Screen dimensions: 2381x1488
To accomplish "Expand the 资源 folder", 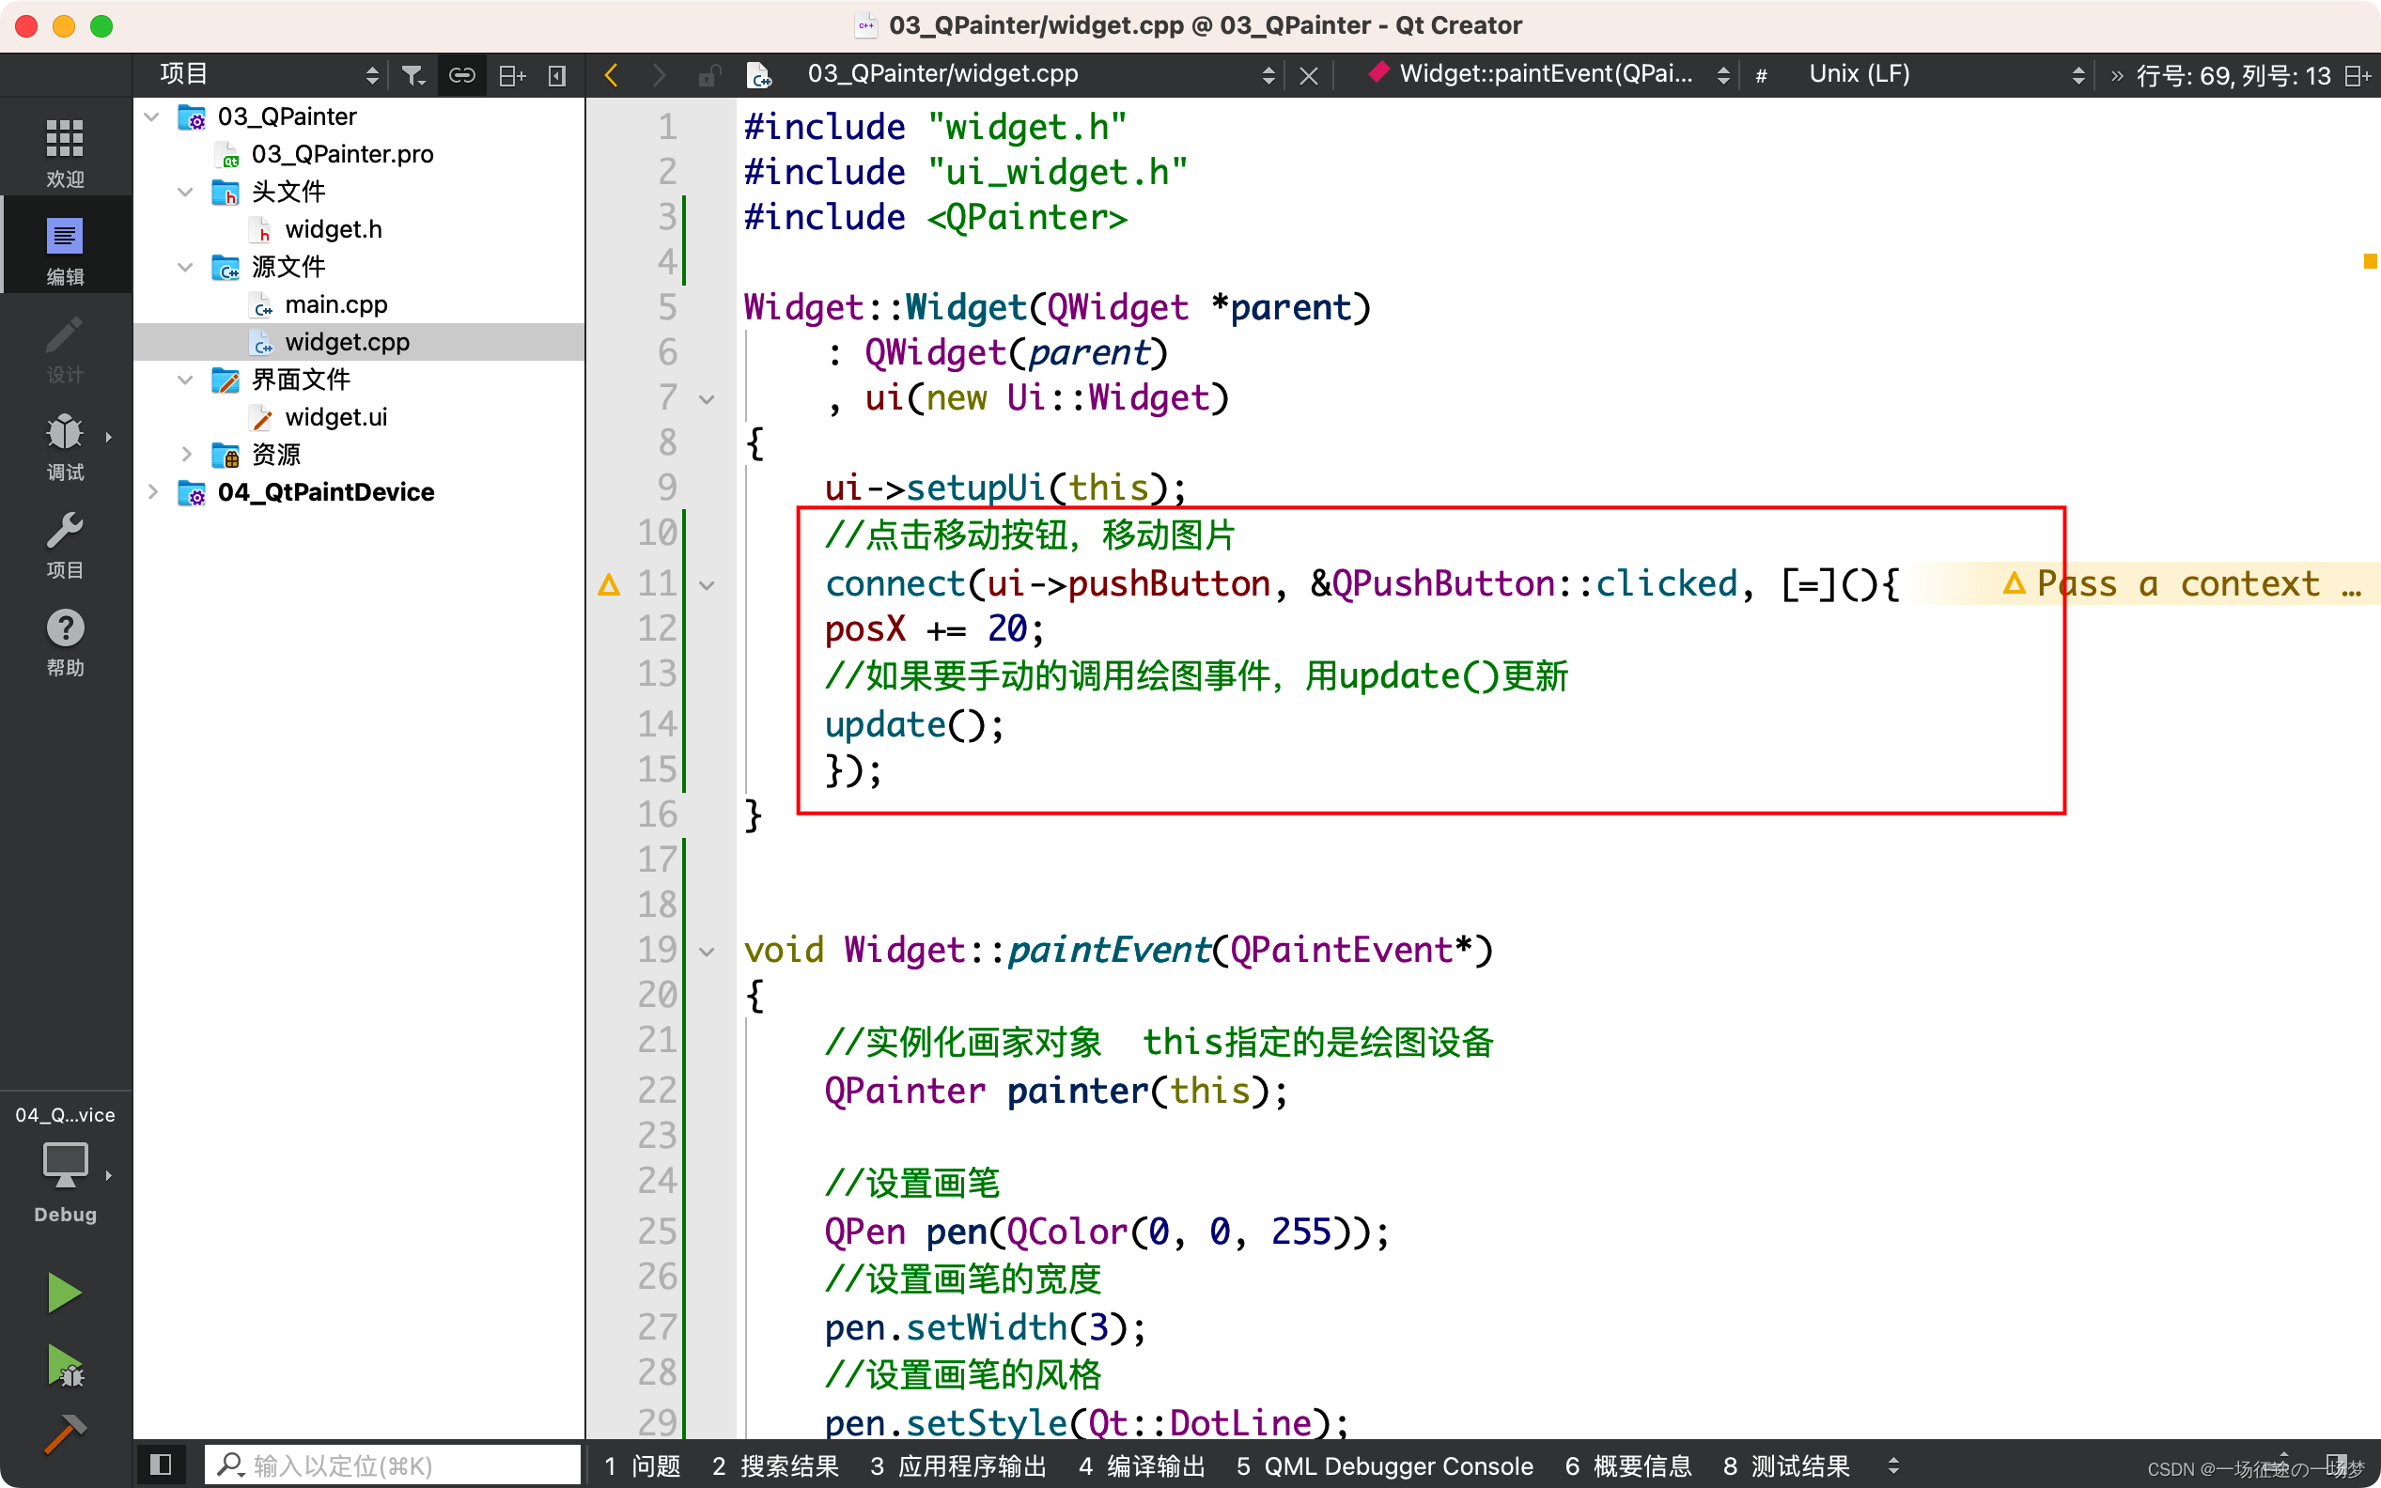I will [185, 455].
